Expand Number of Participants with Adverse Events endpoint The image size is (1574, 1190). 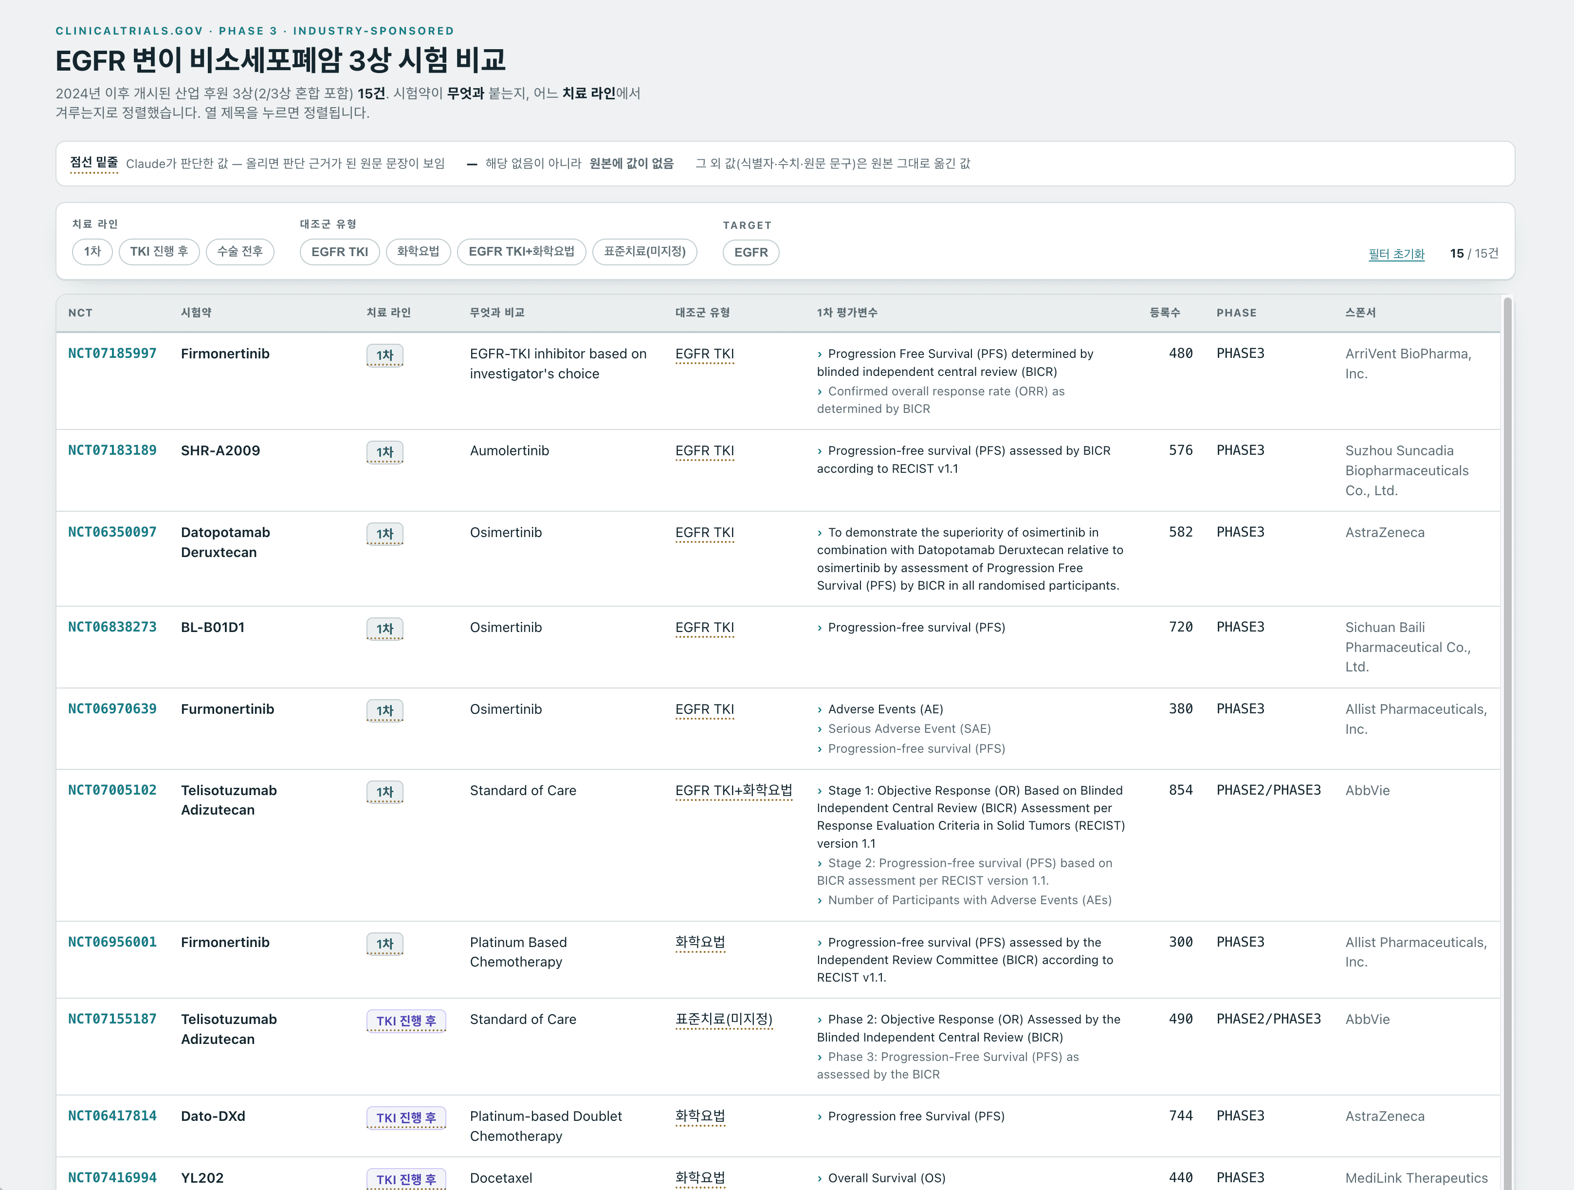964,900
